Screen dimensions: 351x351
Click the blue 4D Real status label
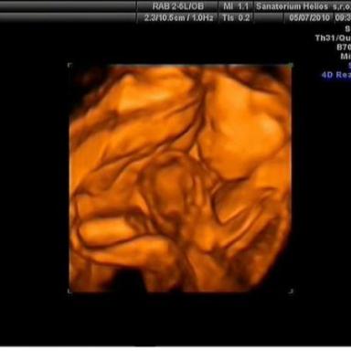336,75
